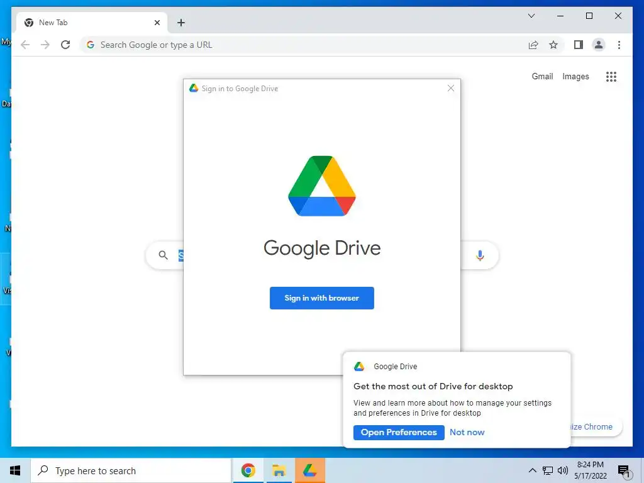Dismiss notification with Not now

[467, 432]
